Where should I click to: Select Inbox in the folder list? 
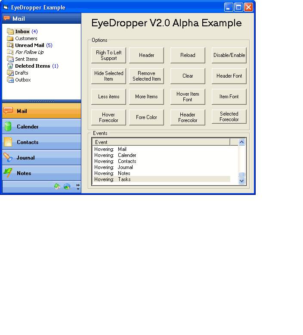pyautogui.click(x=22, y=31)
